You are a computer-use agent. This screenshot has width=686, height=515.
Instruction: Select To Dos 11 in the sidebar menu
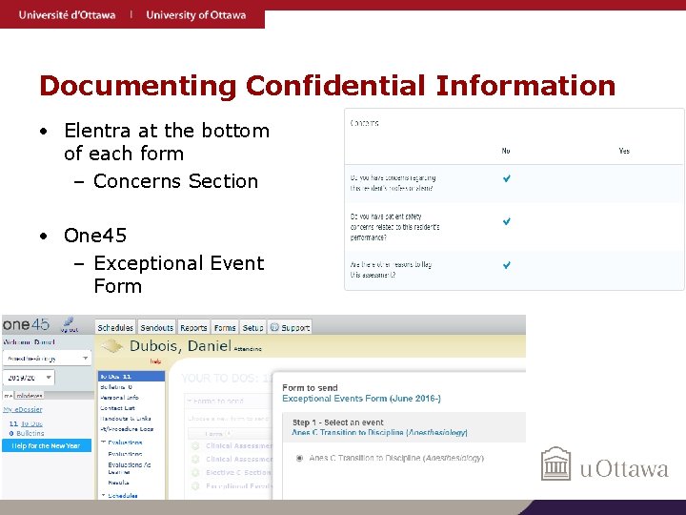coord(131,376)
